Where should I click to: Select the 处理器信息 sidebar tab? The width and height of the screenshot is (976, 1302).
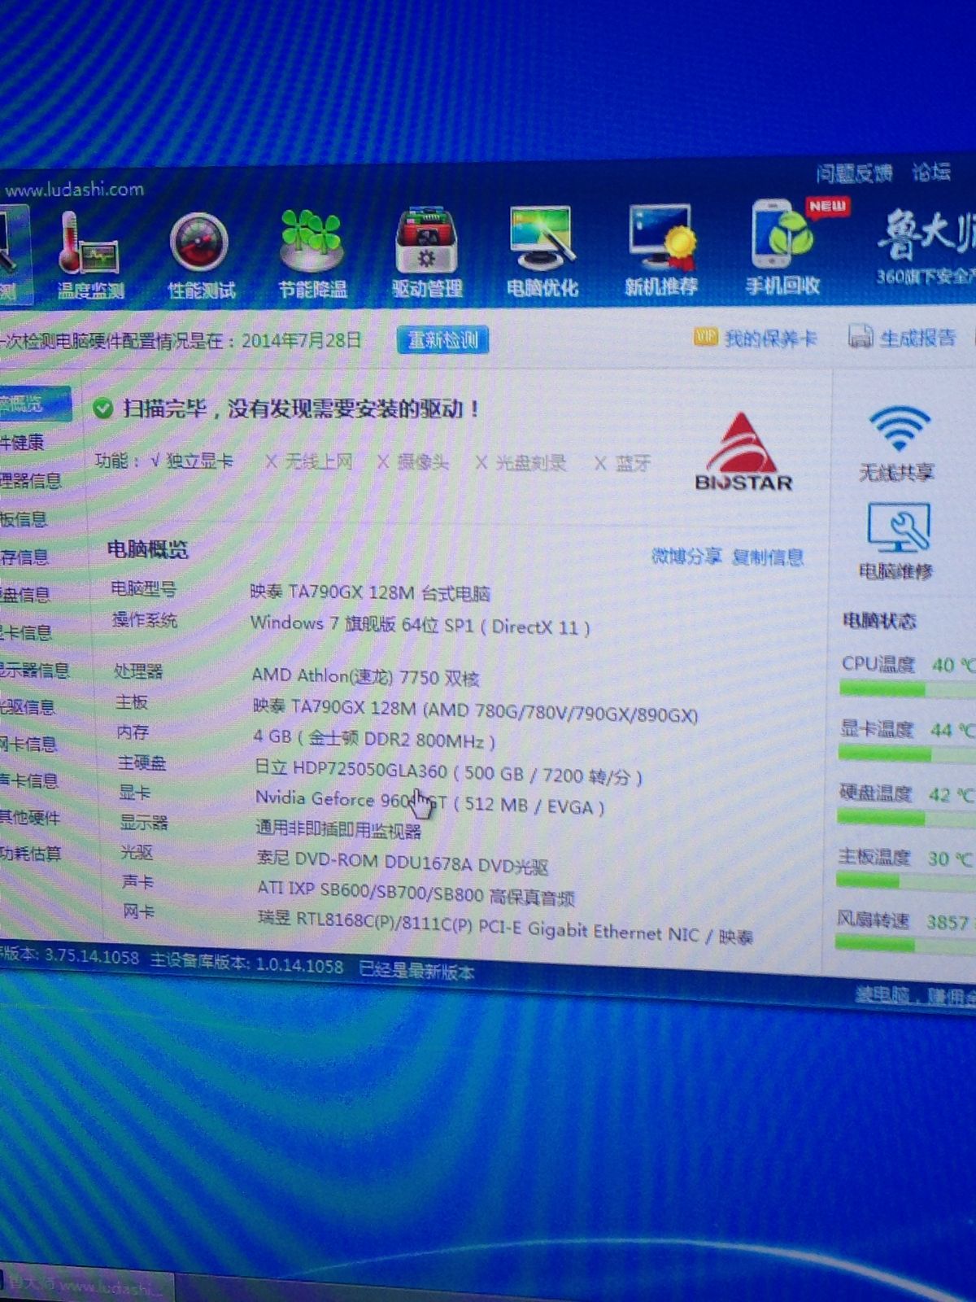[x=31, y=480]
